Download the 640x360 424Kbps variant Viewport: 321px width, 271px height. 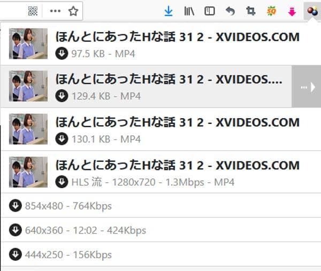tap(16, 230)
